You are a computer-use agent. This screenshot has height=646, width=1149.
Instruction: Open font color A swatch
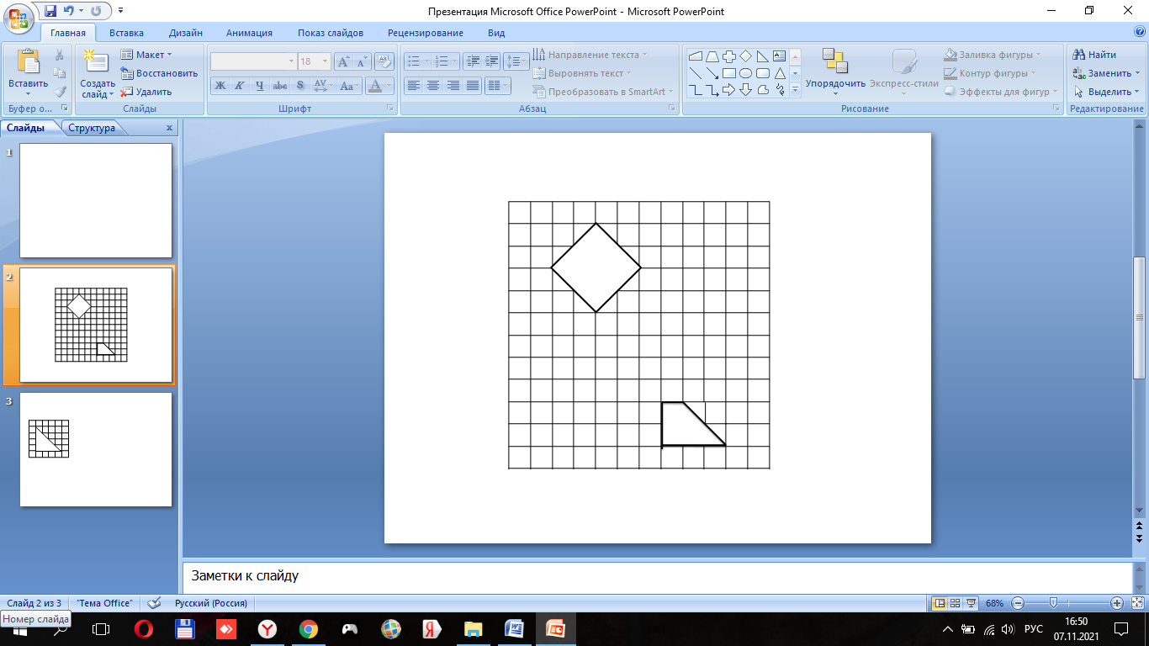[376, 86]
